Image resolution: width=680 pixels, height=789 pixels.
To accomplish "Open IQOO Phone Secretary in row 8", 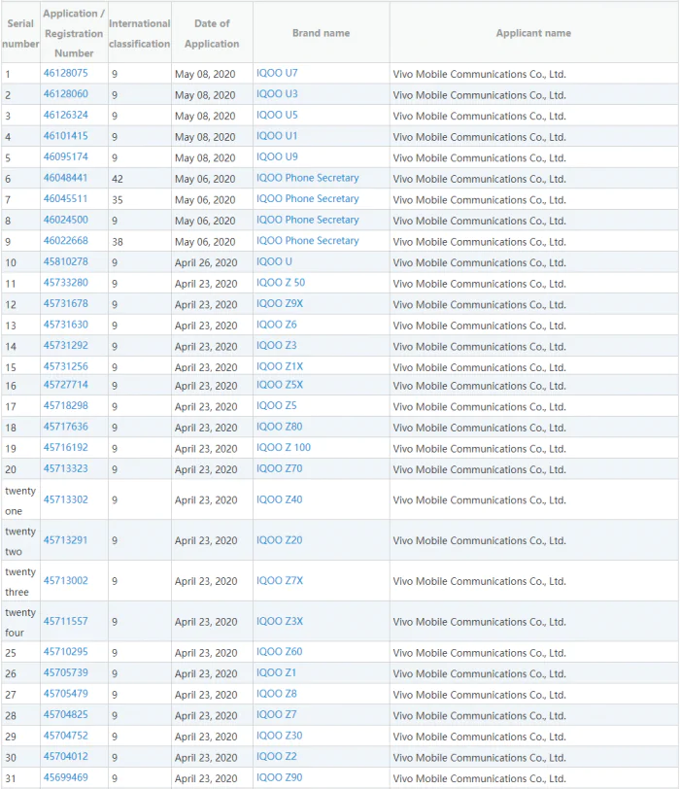I will pos(308,220).
